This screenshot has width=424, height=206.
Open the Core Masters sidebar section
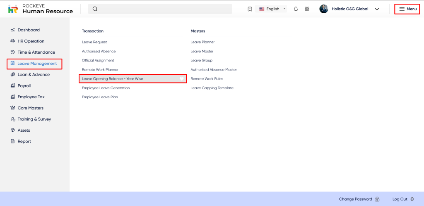[30, 108]
